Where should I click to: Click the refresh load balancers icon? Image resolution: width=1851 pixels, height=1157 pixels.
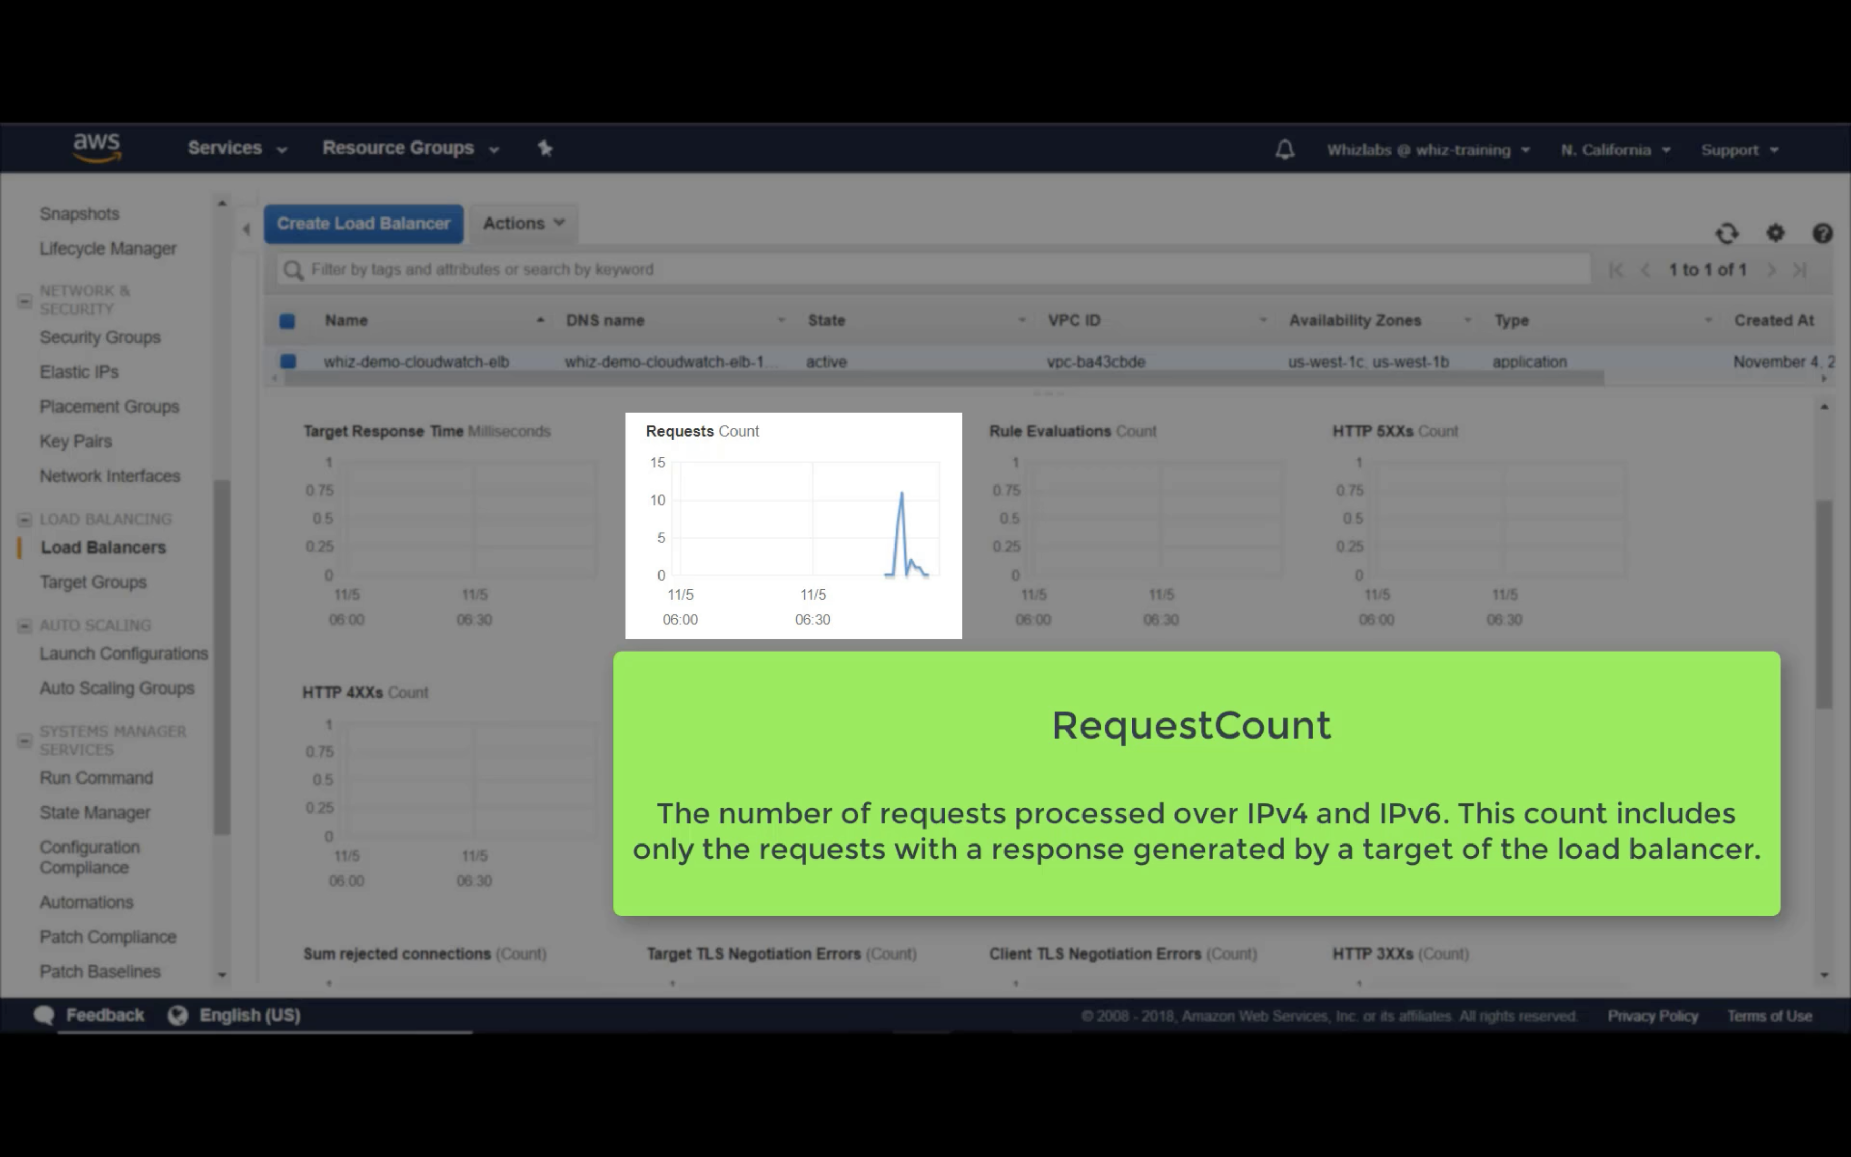pos(1727,233)
